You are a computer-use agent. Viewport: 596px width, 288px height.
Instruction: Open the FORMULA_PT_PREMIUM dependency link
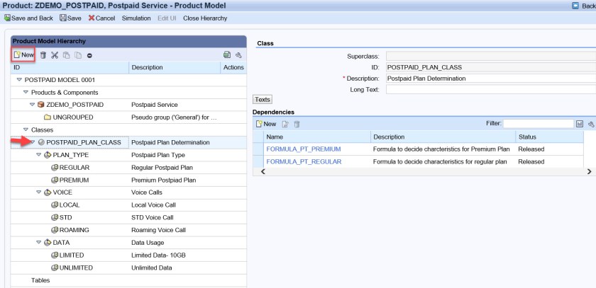[x=303, y=149]
